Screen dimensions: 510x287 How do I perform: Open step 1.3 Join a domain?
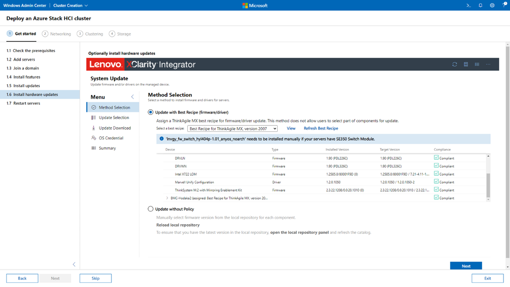(x=40, y=68)
